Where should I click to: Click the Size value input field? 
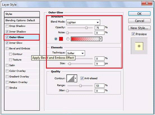[100, 64]
